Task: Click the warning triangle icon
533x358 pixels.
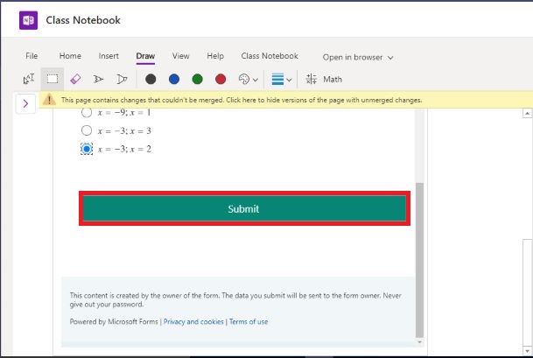Action: [x=49, y=100]
